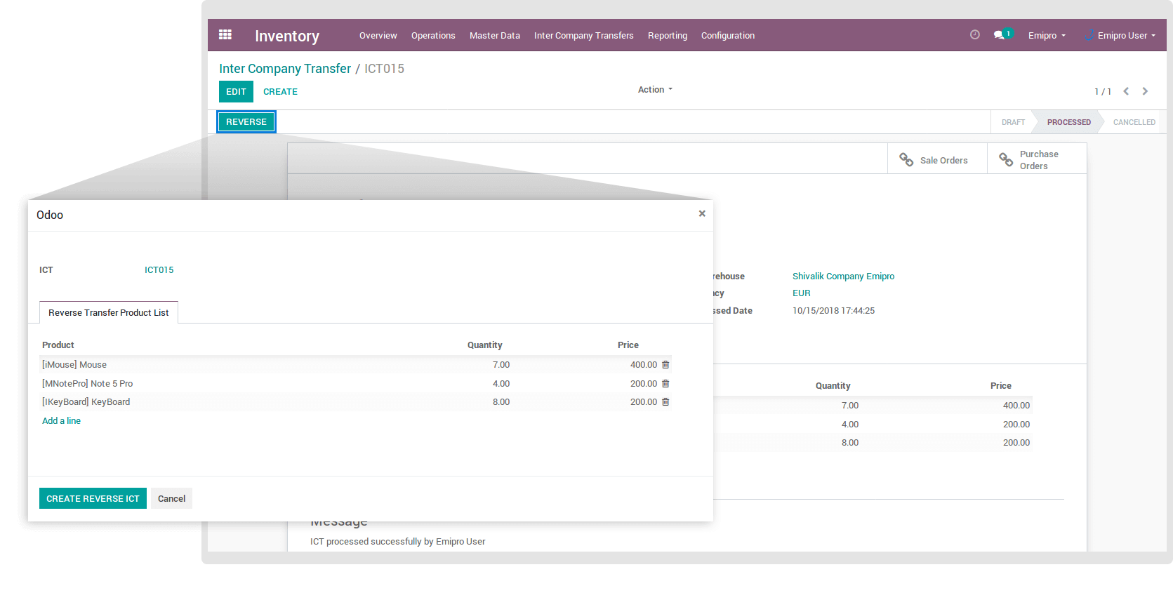The height and width of the screenshot is (593, 1173).
Task: Remove the KeyBoard line with trash icon
Action: [x=665, y=402]
